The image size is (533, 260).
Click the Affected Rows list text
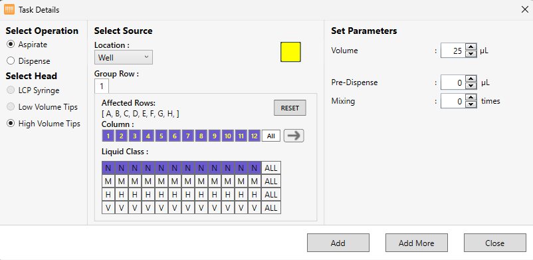[x=140, y=114]
